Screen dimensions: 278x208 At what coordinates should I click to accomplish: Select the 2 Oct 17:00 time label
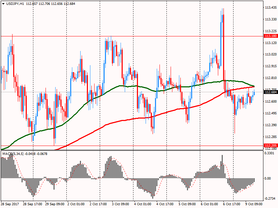[98, 204]
